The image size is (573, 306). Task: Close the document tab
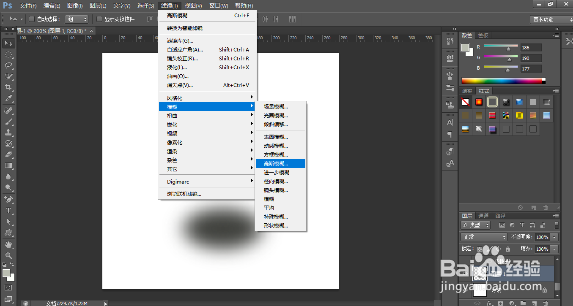pyautogui.click(x=91, y=30)
